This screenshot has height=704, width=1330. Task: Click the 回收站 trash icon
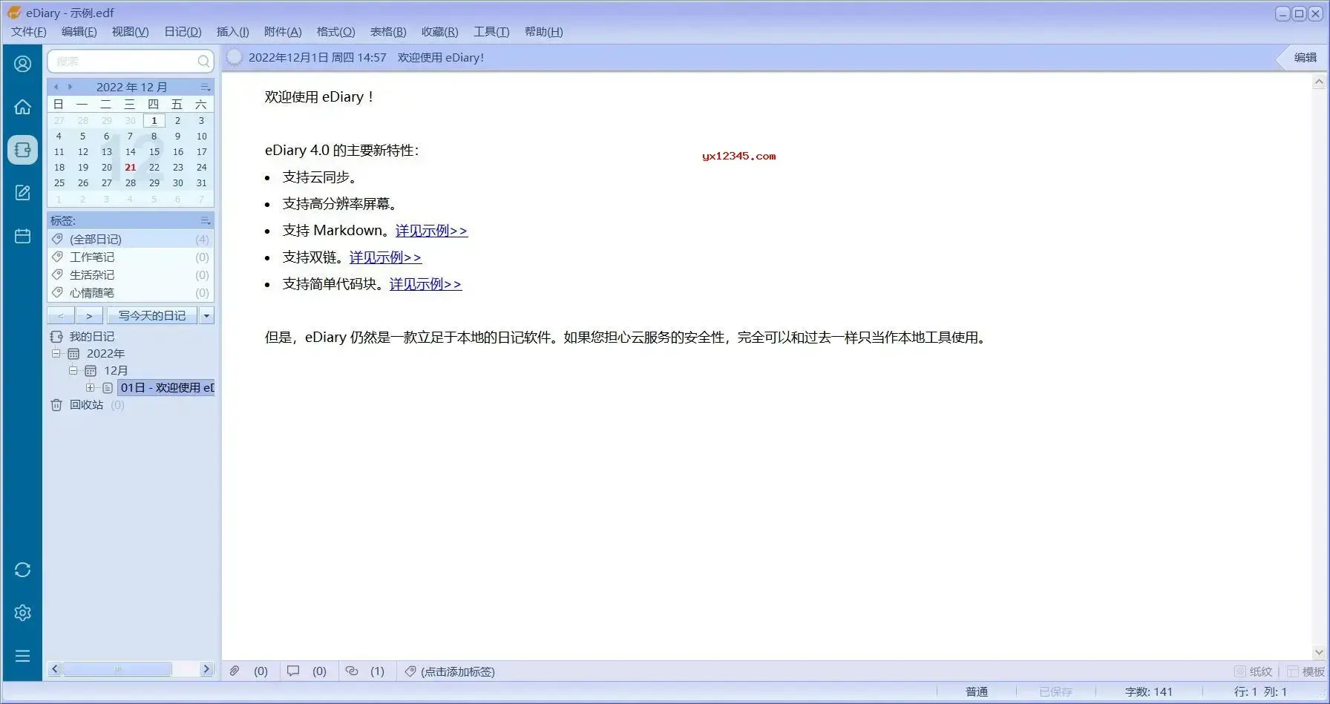(x=56, y=405)
